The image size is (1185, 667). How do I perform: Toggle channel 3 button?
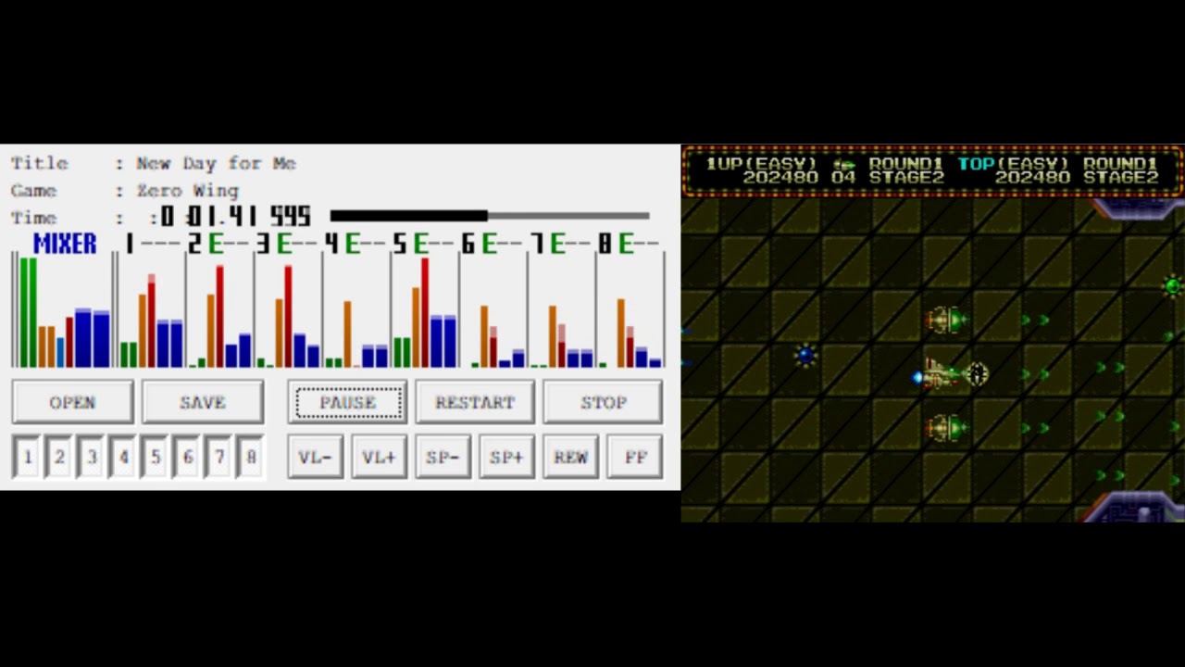[x=92, y=457]
